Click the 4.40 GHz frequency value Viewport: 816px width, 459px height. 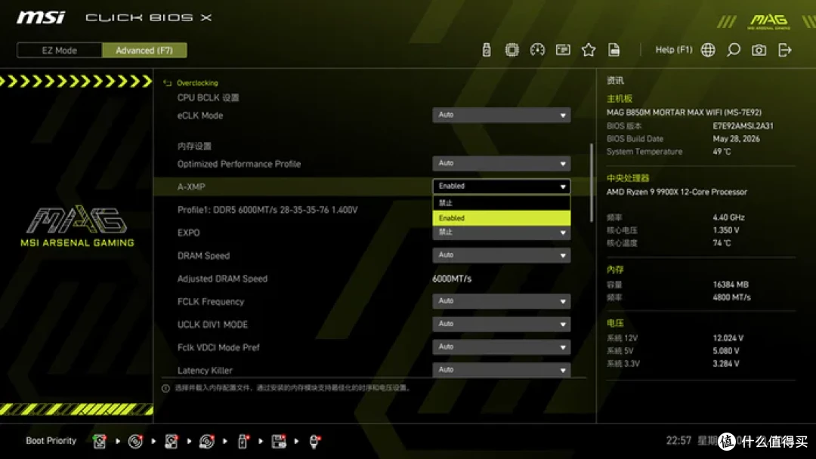click(x=728, y=217)
